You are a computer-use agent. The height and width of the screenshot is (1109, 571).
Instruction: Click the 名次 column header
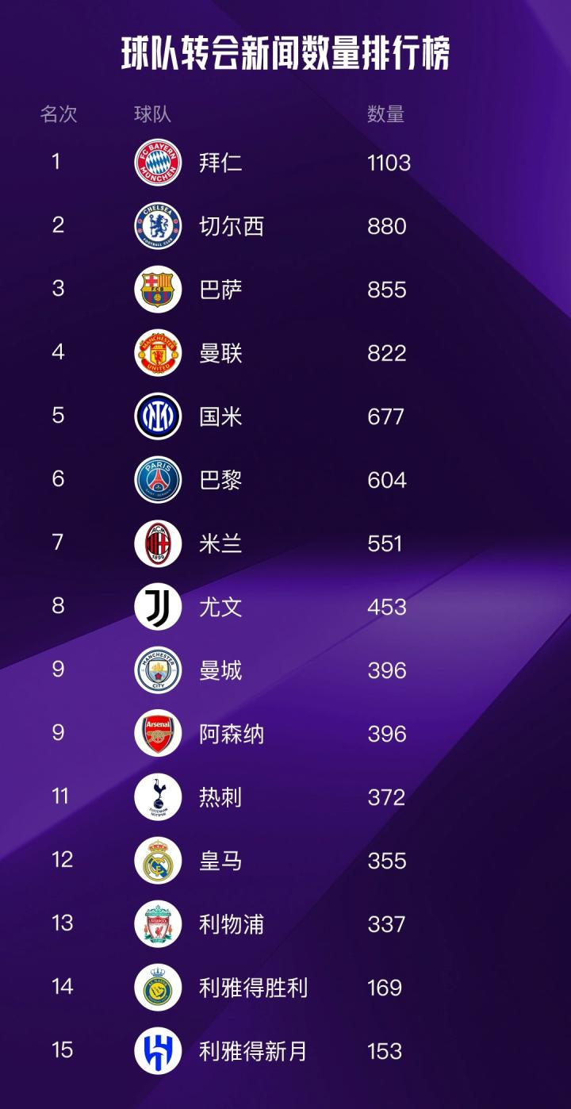point(59,114)
